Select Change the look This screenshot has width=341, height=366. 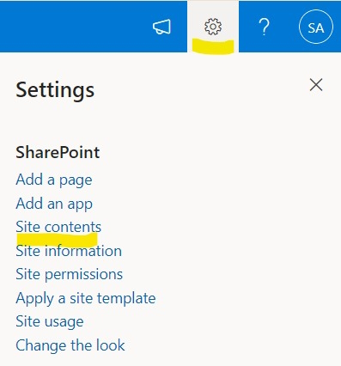click(70, 345)
